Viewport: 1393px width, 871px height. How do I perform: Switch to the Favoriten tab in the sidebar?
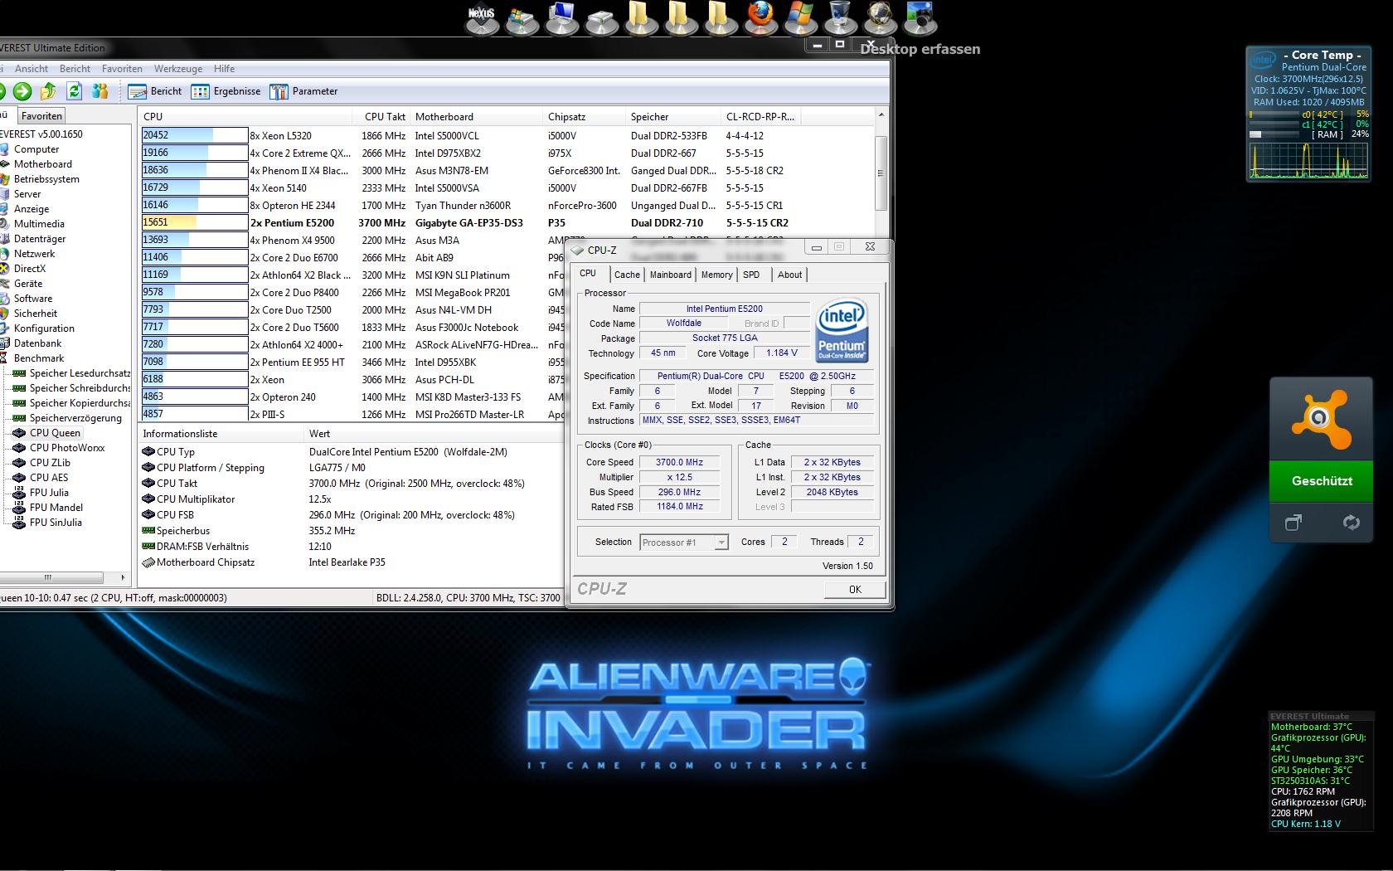(x=41, y=116)
